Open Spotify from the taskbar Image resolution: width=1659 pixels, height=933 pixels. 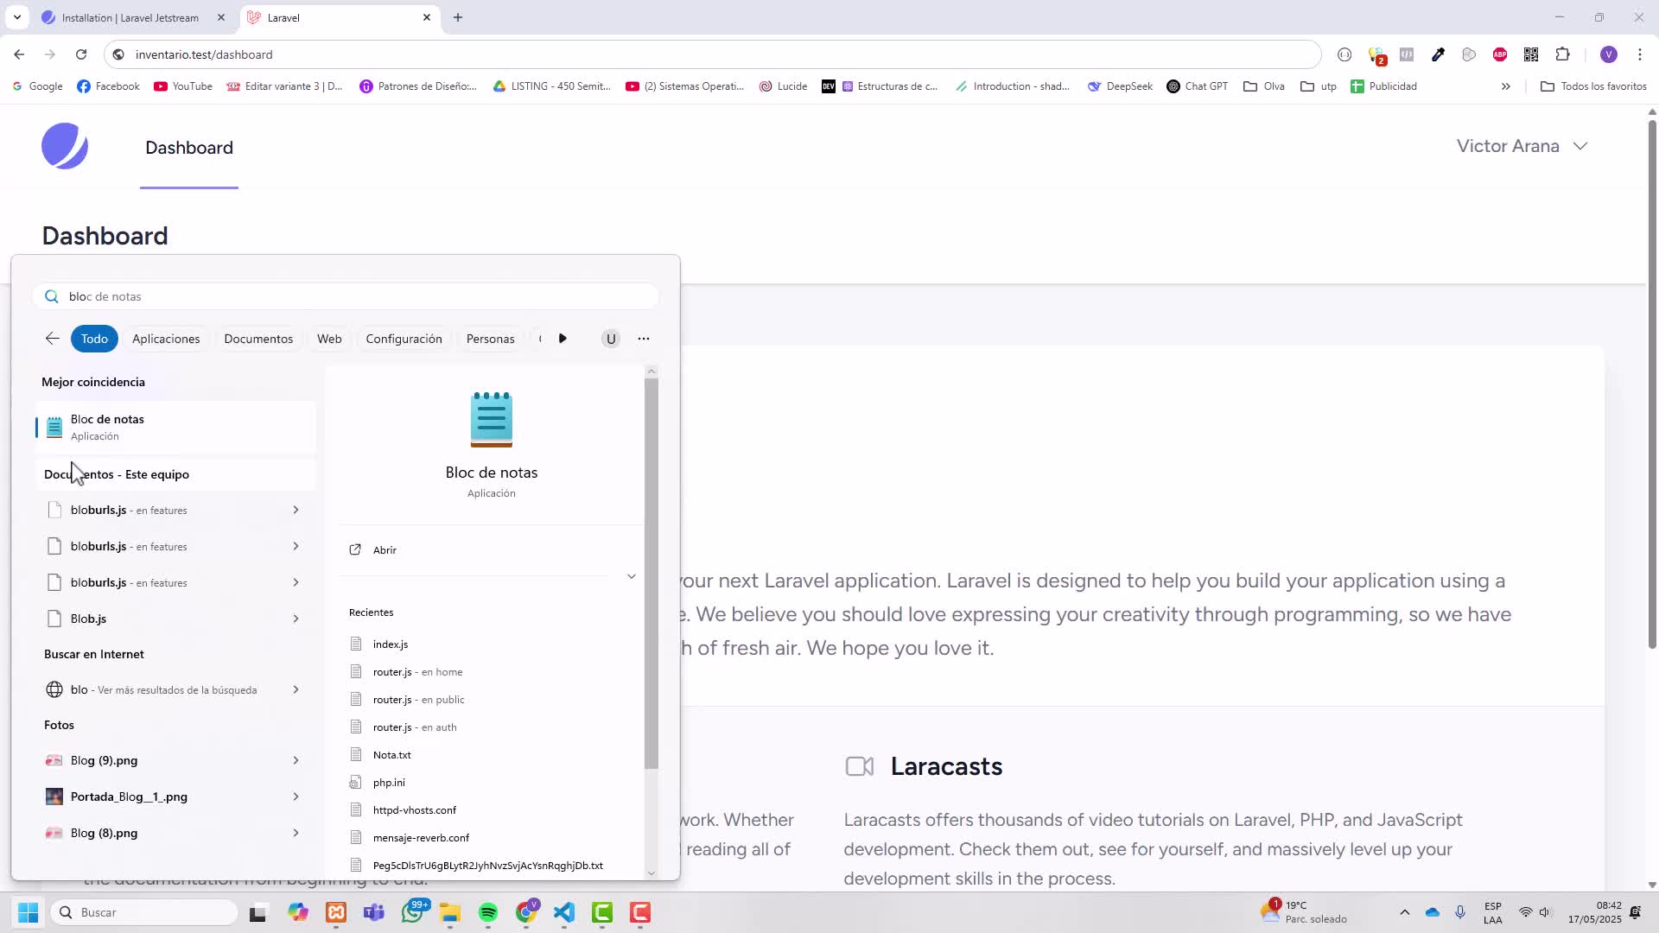pos(487,913)
